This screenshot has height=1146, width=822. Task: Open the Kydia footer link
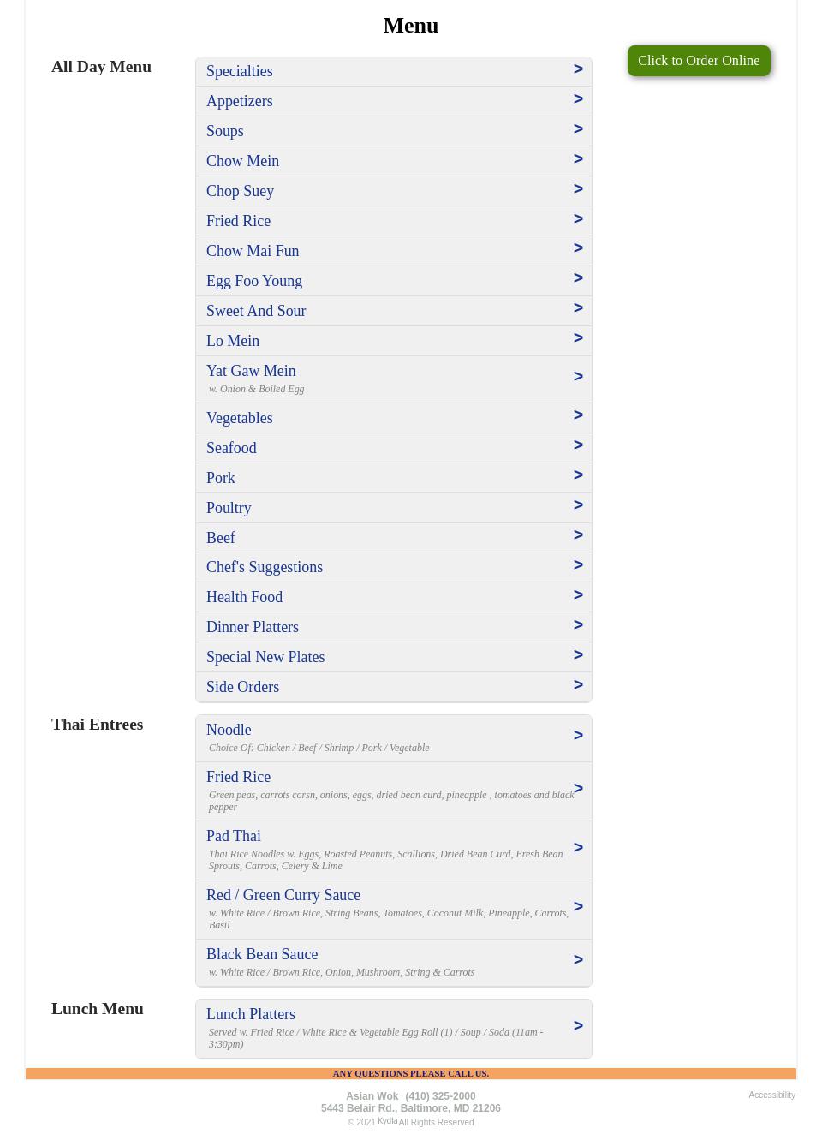(x=387, y=1121)
